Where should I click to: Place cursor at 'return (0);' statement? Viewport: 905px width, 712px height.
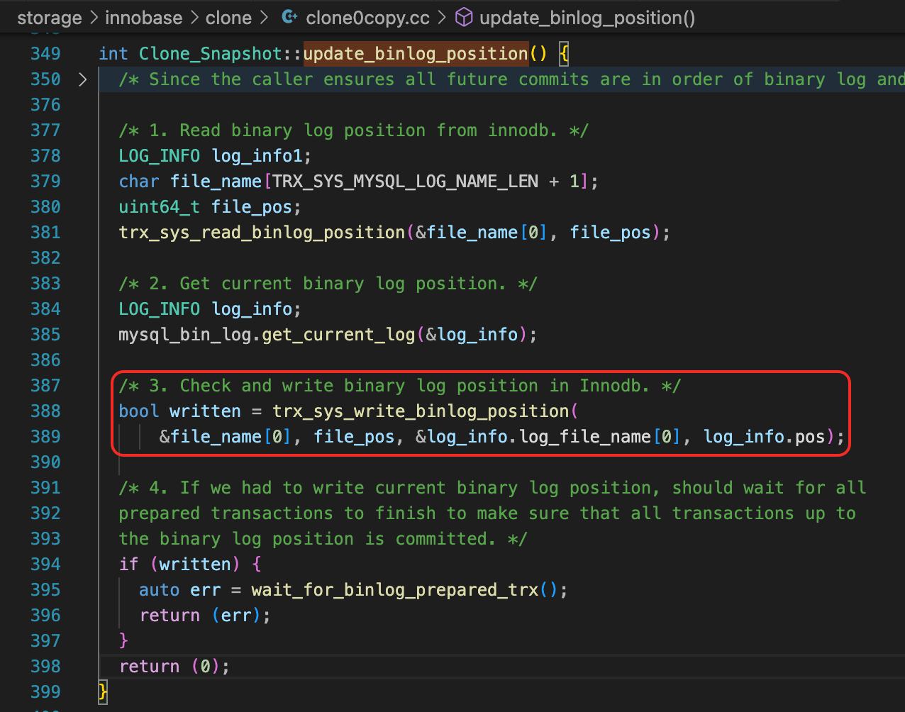pyautogui.click(x=174, y=667)
